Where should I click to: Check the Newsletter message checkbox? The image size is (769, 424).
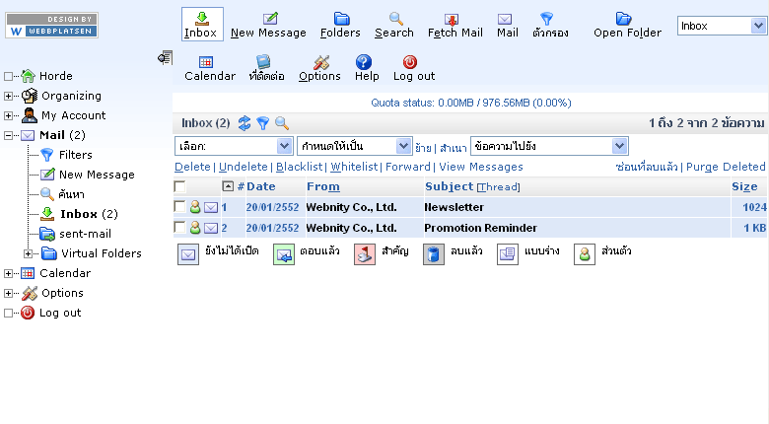pyautogui.click(x=180, y=207)
